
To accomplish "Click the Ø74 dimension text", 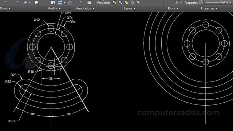I will point(70,18).
